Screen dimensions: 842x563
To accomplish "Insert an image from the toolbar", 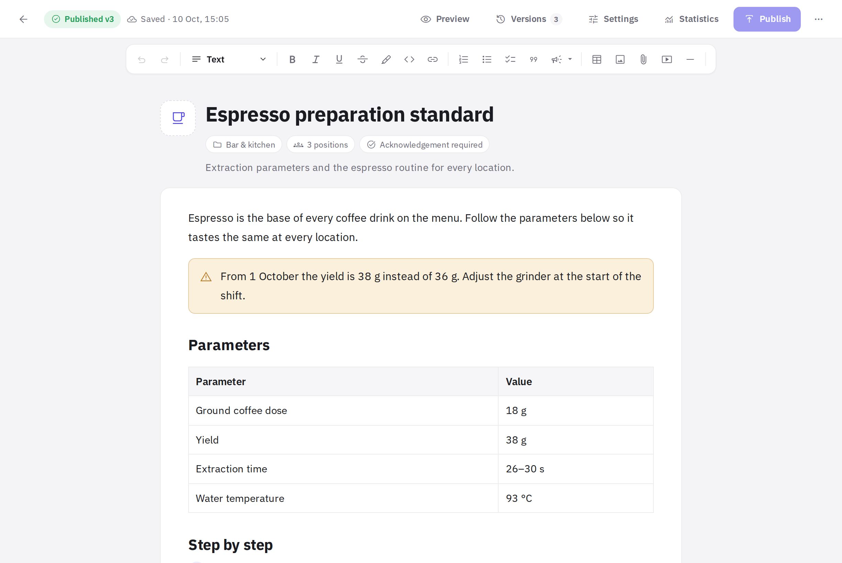I will click(x=620, y=59).
